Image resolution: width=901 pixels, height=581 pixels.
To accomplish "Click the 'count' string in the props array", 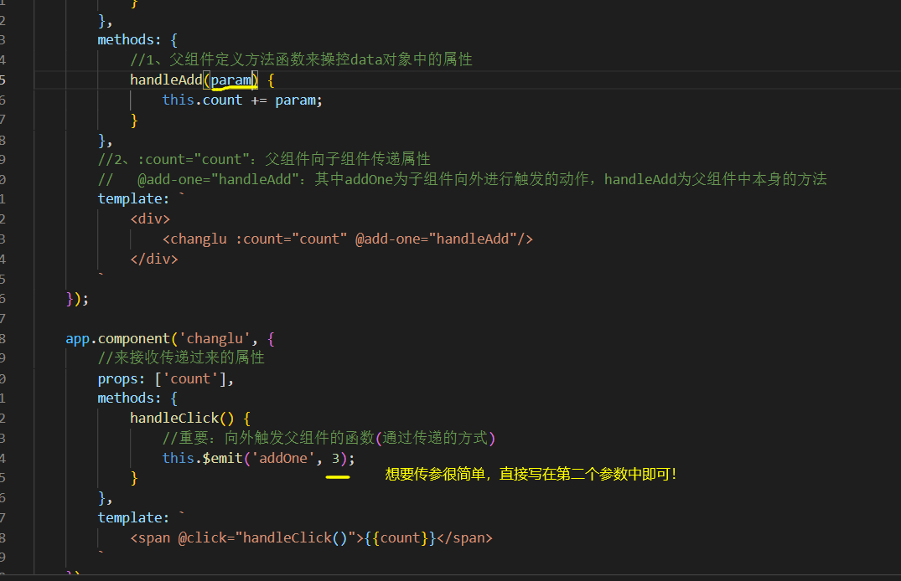I will point(190,379).
